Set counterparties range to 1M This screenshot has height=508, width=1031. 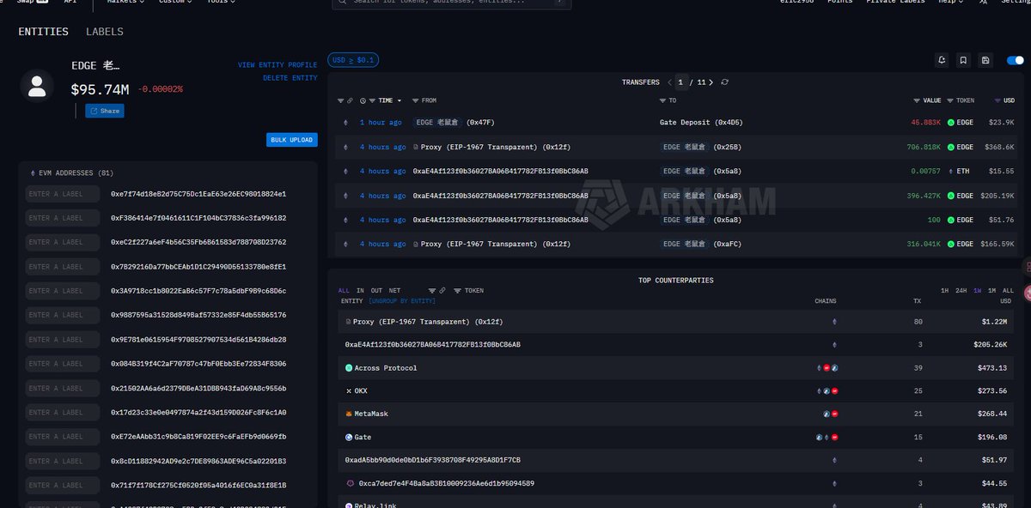tap(992, 291)
